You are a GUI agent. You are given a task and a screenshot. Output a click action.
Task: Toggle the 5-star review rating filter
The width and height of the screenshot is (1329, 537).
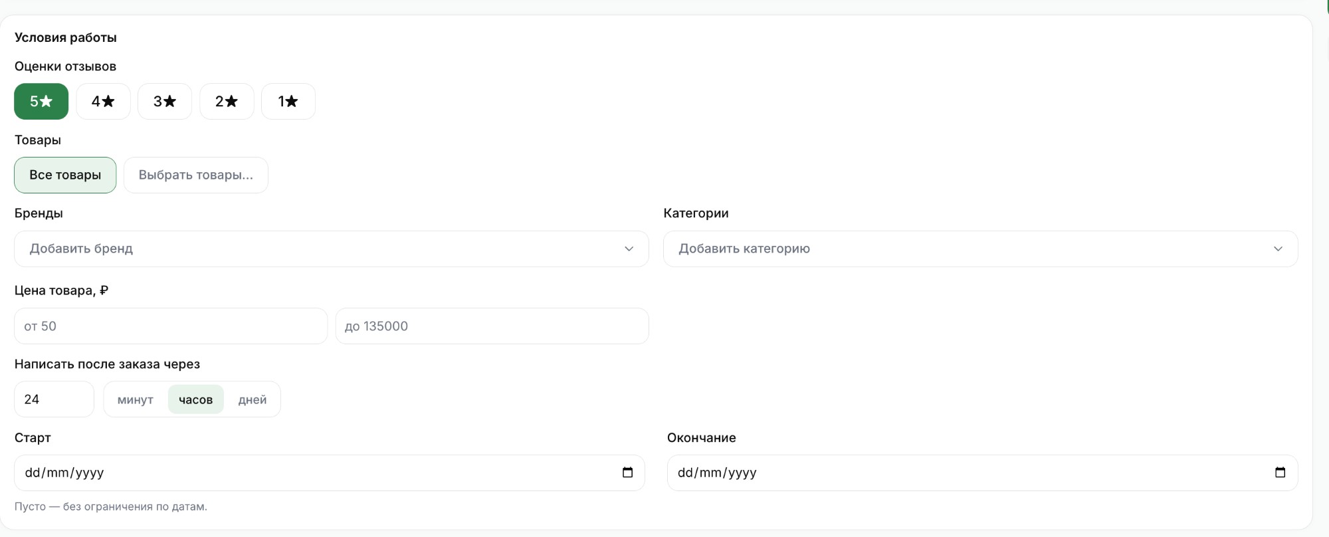[41, 101]
